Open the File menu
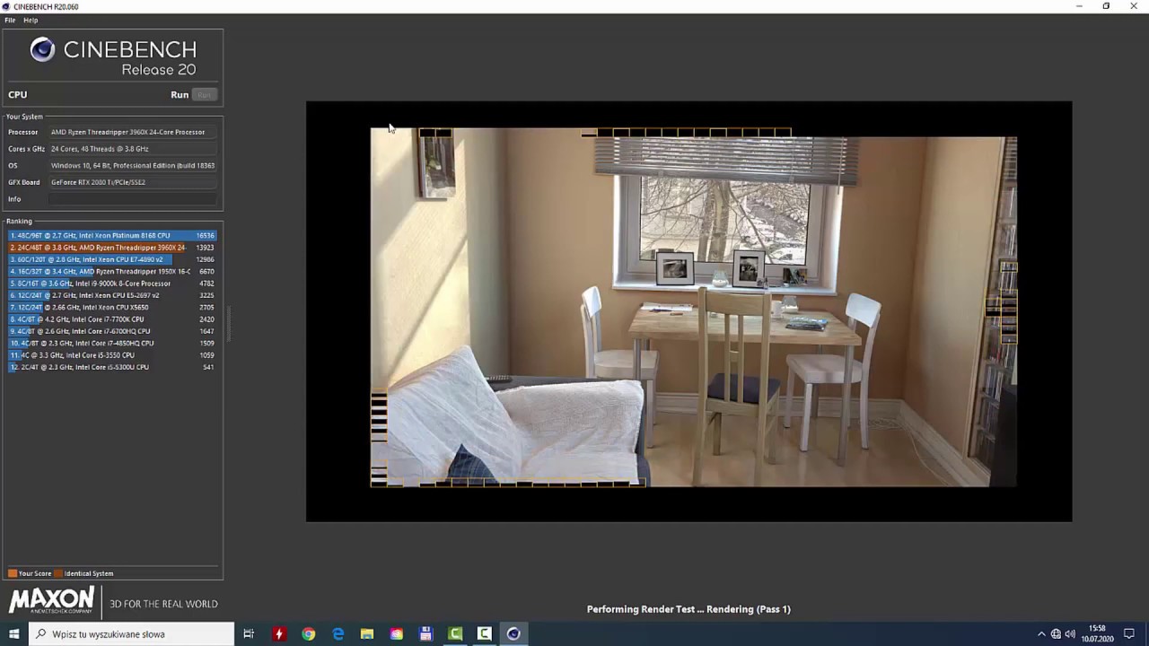The height and width of the screenshot is (646, 1149). click(10, 20)
